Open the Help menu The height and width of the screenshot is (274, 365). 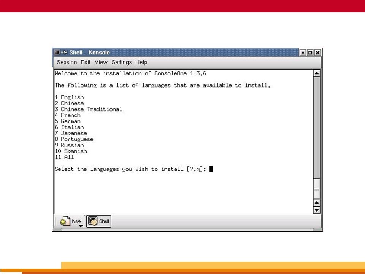tap(141, 62)
